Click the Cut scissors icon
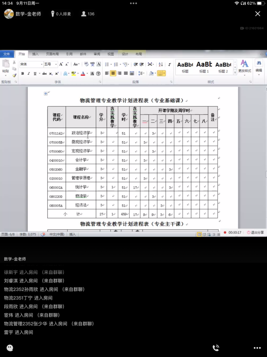The height and width of the screenshot is (357, 267). pyautogui.click(x=14, y=63)
